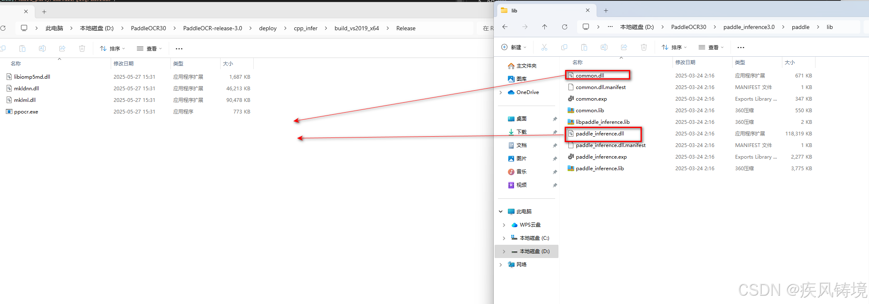Show hidden path segments via address bar ellipsis
Image resolution: width=869 pixels, height=304 pixels.
[610, 27]
